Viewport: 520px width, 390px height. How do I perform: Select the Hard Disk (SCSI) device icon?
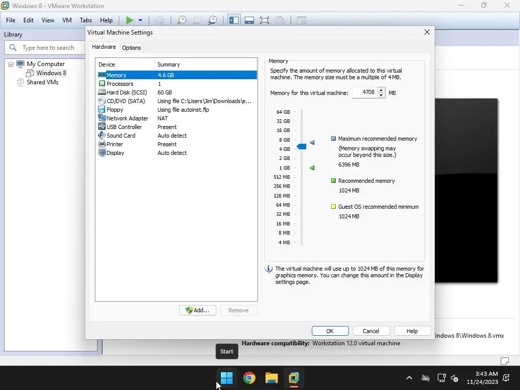tap(102, 92)
